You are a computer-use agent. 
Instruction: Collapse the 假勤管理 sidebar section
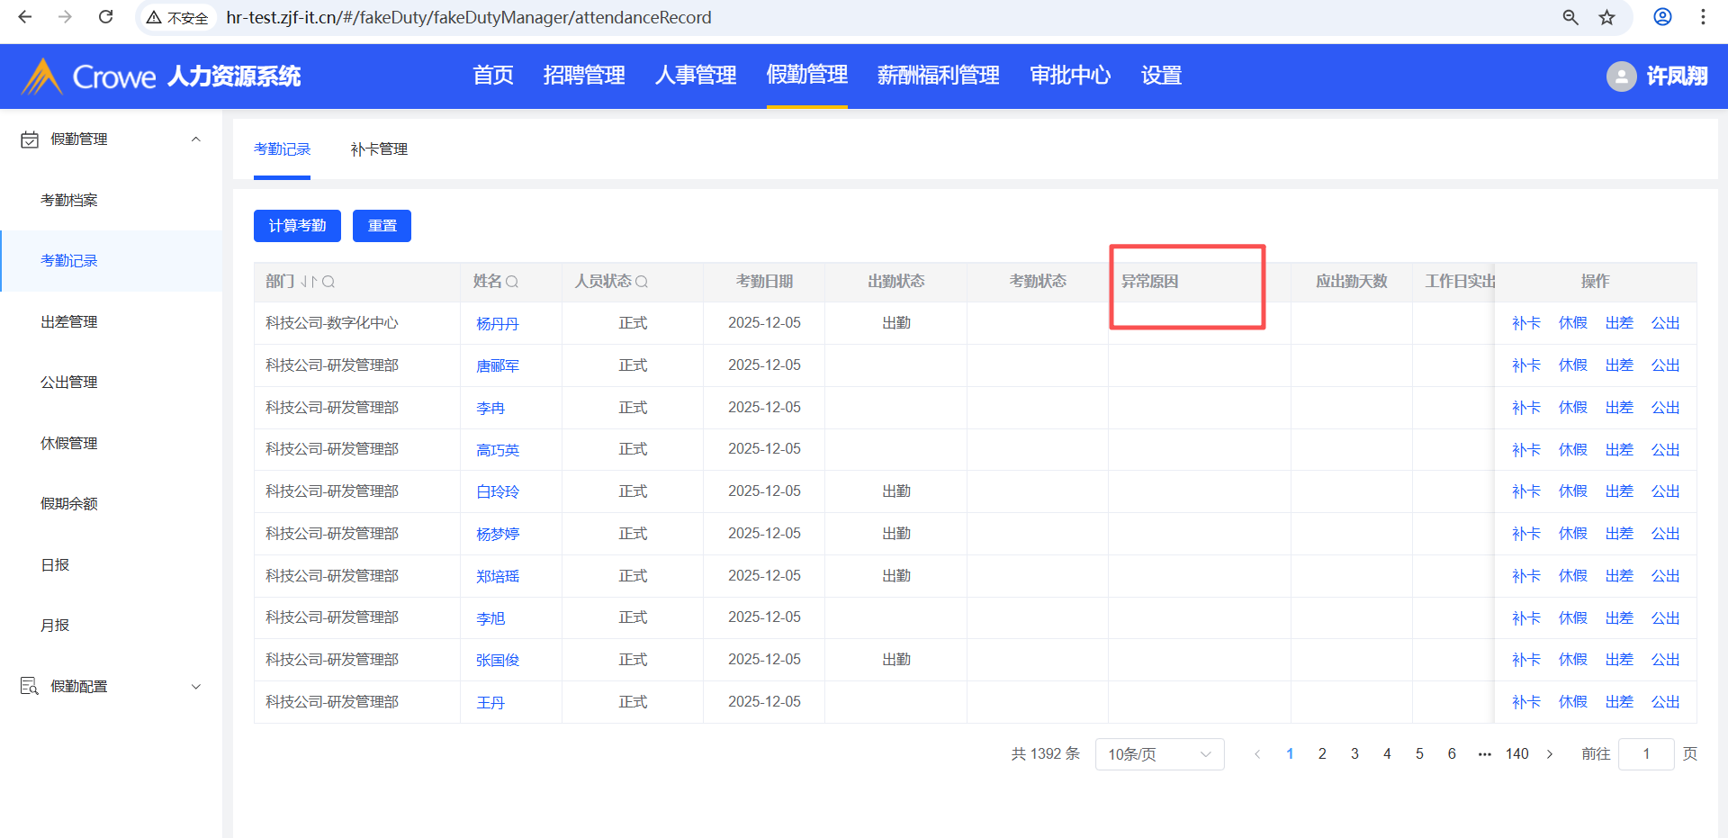pos(195,140)
